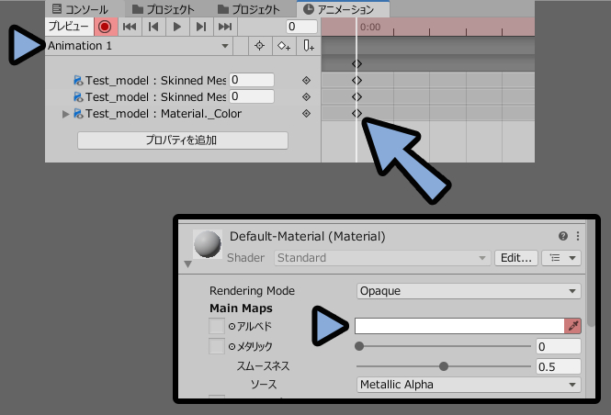This screenshot has width=611, height=415.
Task: Click the プロパティを追加 button
Action: (182, 140)
